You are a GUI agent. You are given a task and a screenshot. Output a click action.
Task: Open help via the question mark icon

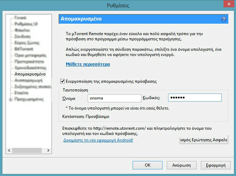[224, 19]
